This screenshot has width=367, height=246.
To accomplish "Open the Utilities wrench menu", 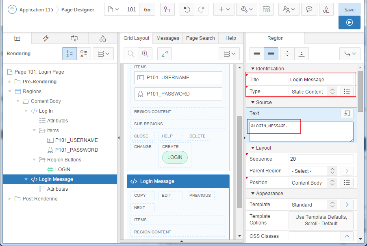I will coord(247,10).
